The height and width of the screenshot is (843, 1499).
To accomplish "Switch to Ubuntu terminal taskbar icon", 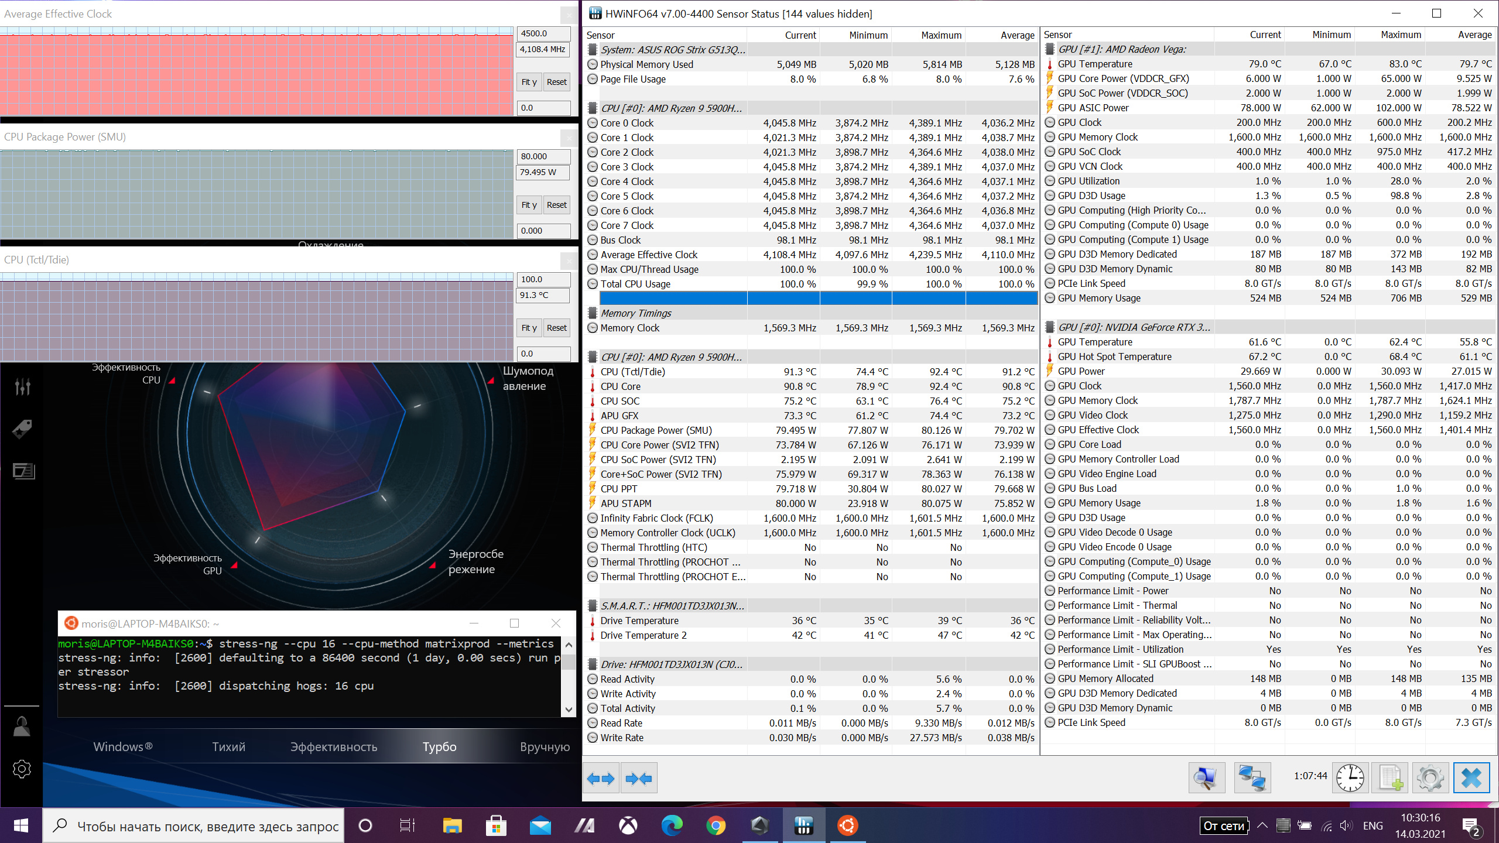I will [847, 825].
